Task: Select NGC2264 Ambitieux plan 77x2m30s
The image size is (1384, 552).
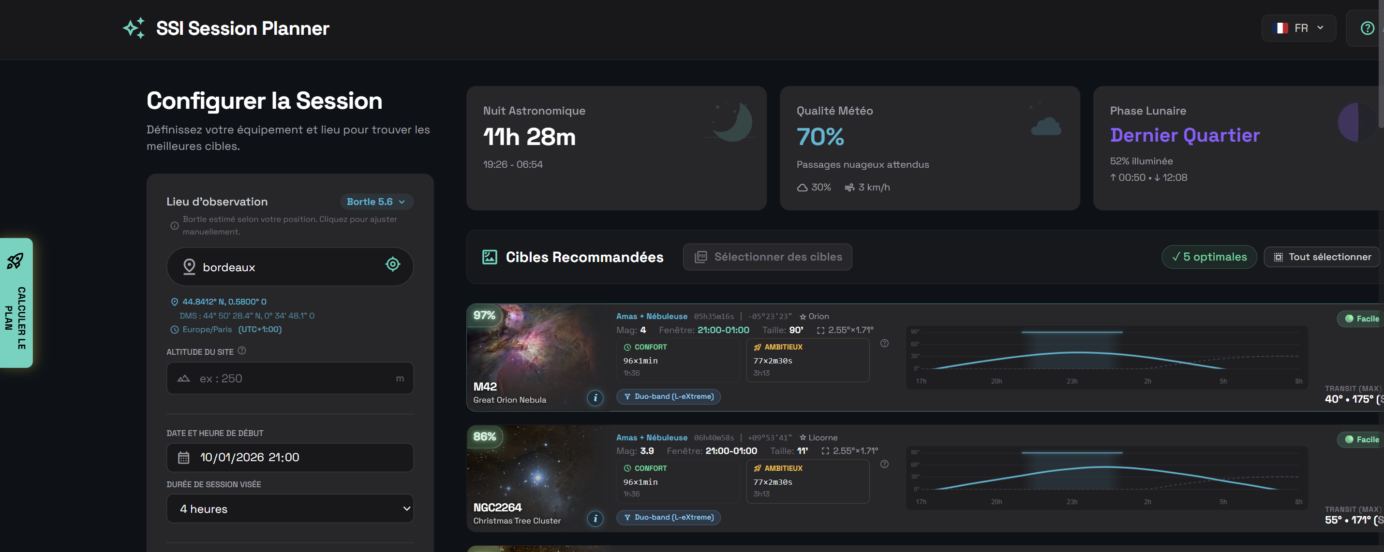Action: [x=807, y=481]
